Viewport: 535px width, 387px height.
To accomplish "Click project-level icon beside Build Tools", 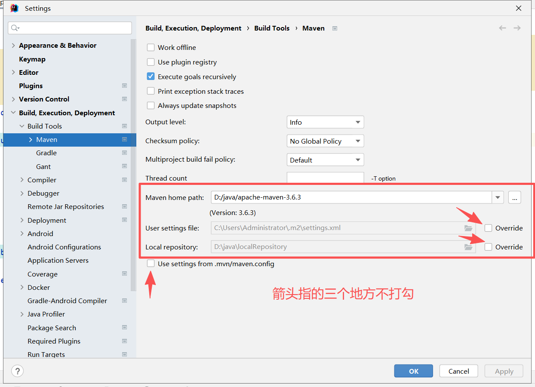I will [x=124, y=126].
